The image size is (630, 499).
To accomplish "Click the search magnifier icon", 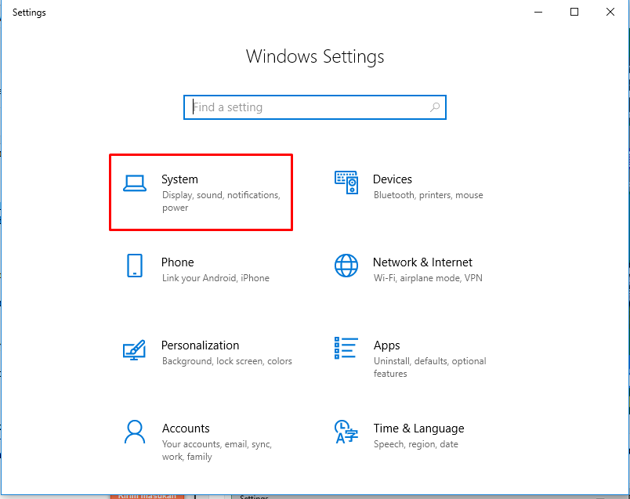I will [435, 107].
